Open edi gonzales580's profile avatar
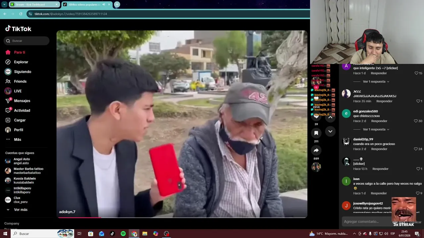 pos(346,114)
